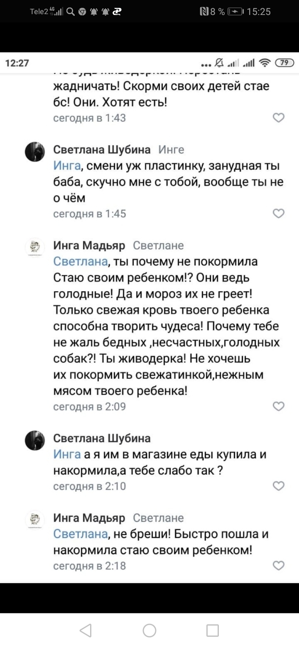The width and height of the screenshot is (299, 648).
Task: Like Светлана Шубина's comment from 1:45
Action: click(279, 214)
